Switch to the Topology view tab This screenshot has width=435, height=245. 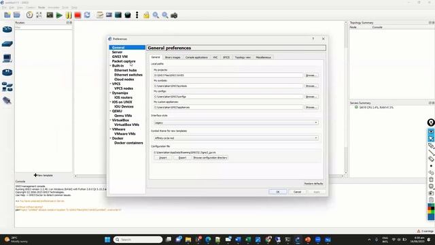tap(243, 57)
